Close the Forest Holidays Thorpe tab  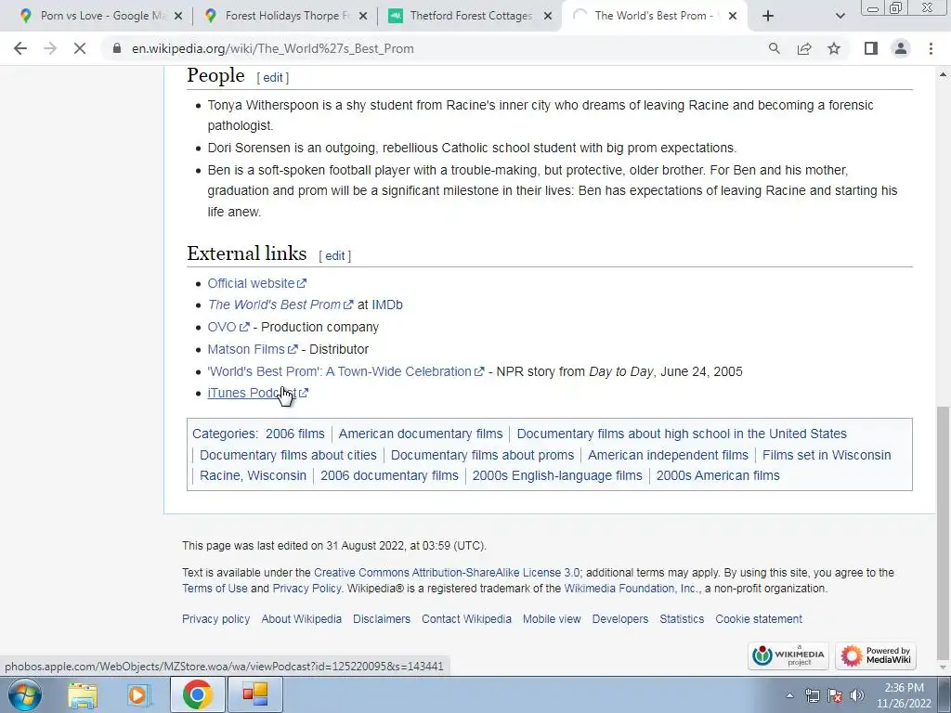(x=363, y=17)
